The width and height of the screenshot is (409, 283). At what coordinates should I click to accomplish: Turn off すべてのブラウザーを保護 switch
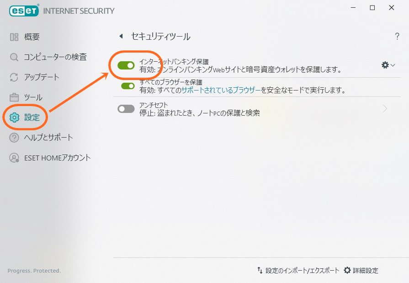pyautogui.click(x=128, y=86)
